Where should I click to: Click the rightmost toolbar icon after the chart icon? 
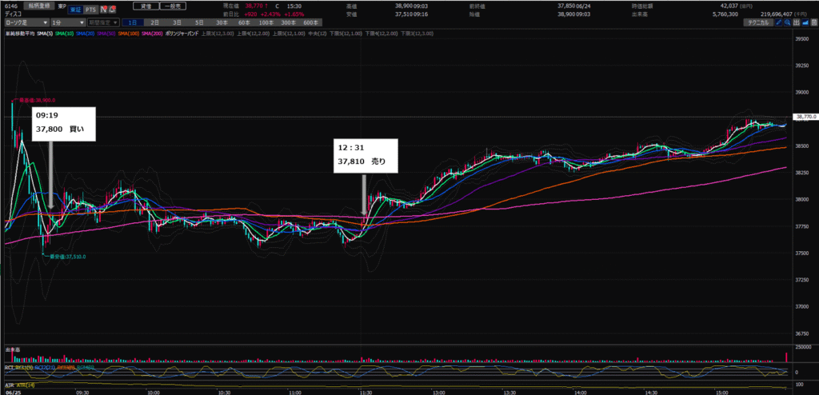click(813, 23)
